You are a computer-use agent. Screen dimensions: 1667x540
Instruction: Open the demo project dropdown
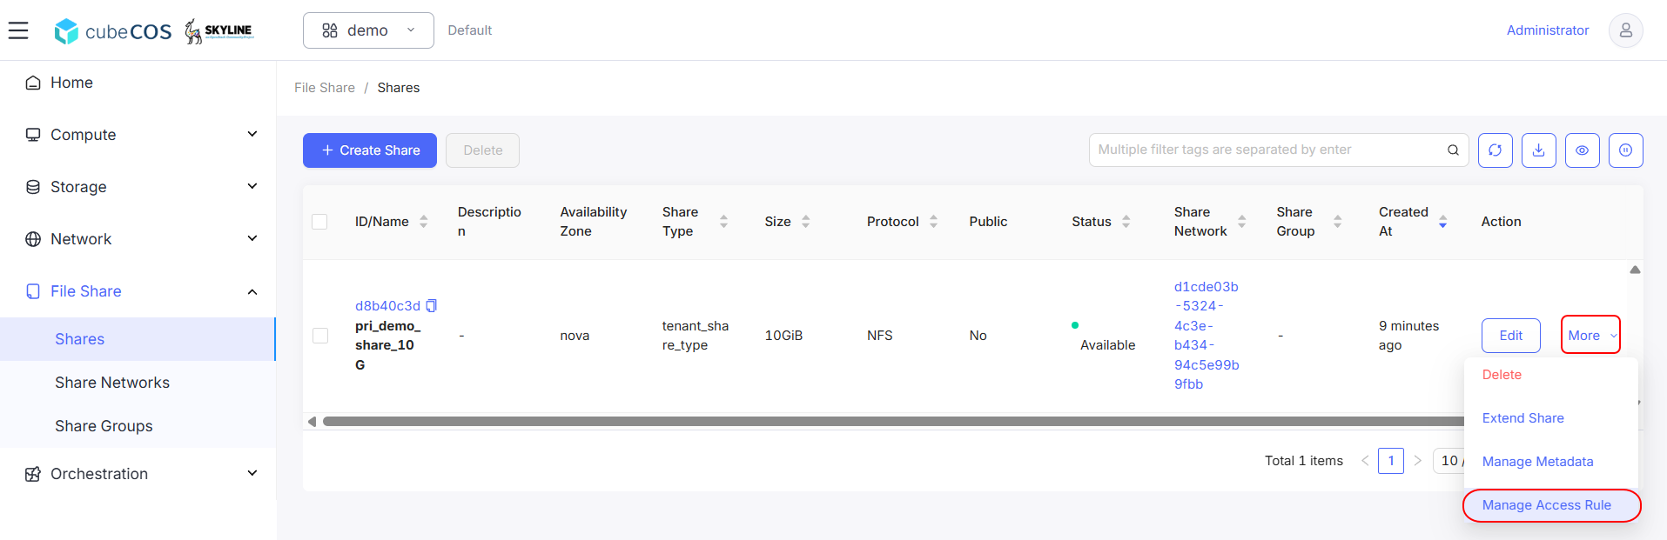click(368, 30)
